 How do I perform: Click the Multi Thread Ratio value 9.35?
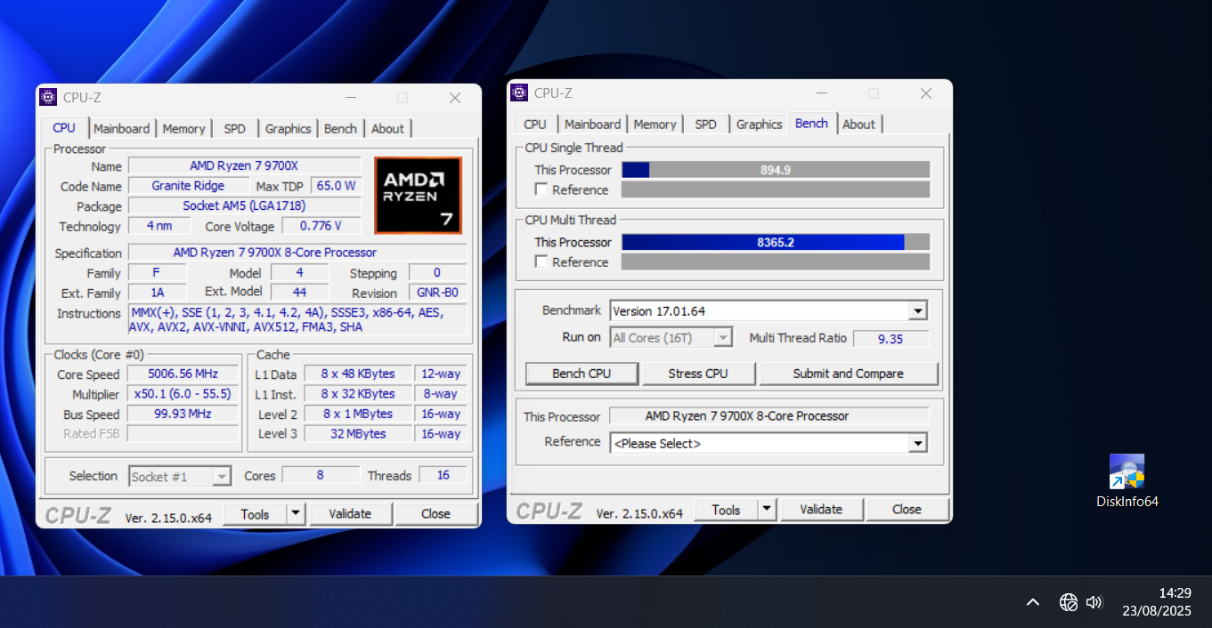(891, 339)
